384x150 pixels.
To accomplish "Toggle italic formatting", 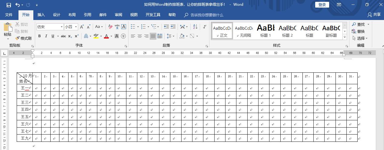I will pos(46,36).
